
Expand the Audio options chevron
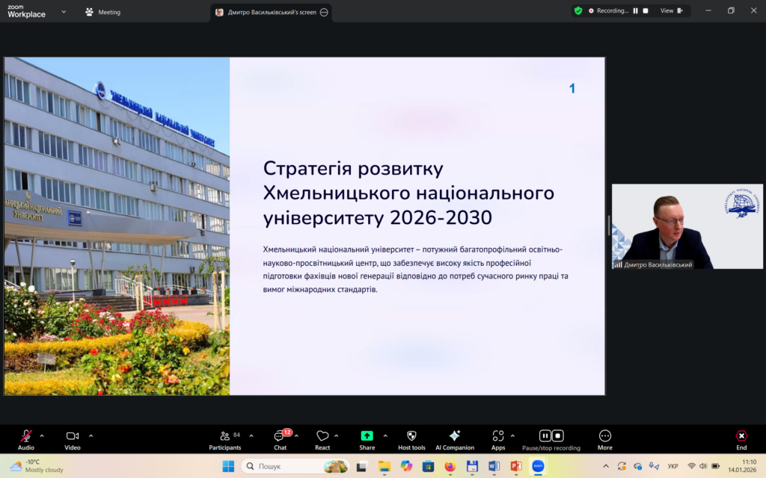coord(42,435)
